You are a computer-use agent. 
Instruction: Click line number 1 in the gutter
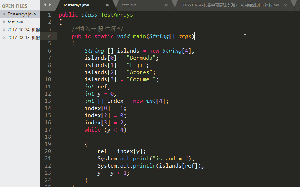click(x=49, y=15)
